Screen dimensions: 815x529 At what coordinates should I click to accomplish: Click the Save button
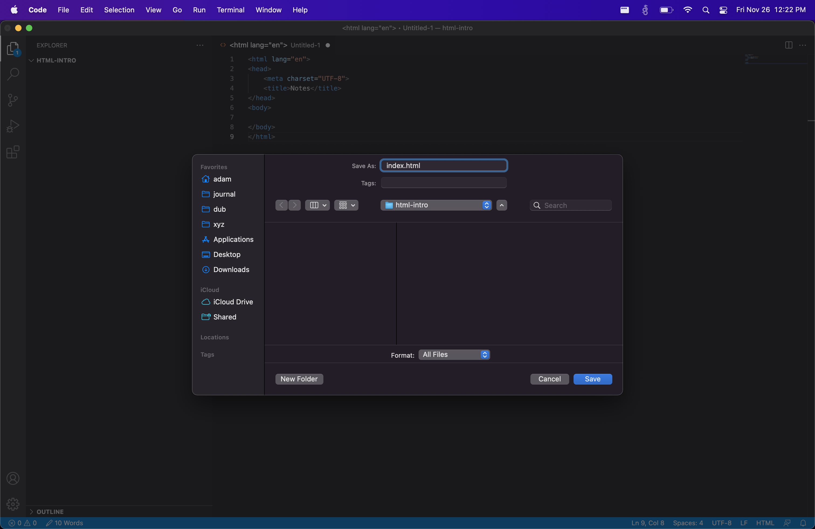592,379
